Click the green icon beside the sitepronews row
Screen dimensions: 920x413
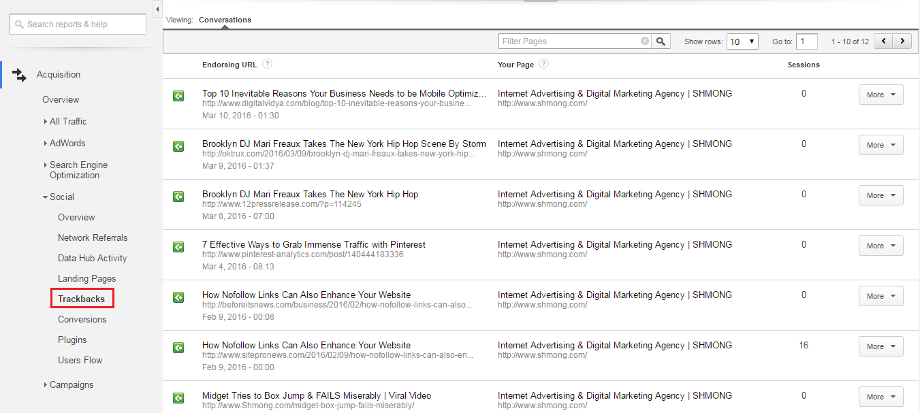[178, 347]
